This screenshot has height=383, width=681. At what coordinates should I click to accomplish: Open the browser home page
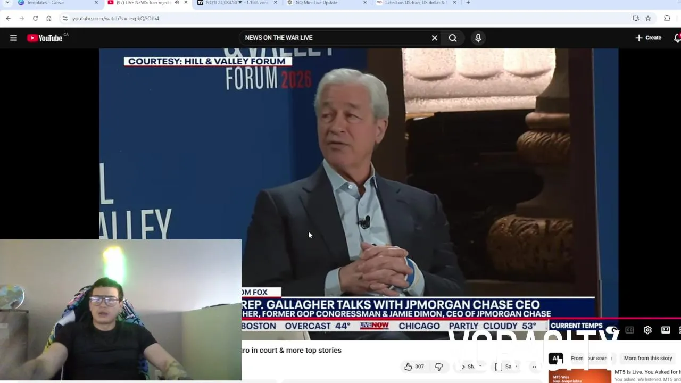click(x=48, y=18)
